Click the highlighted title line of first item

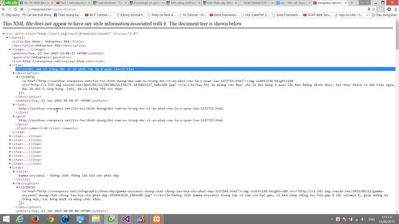point(205,69)
